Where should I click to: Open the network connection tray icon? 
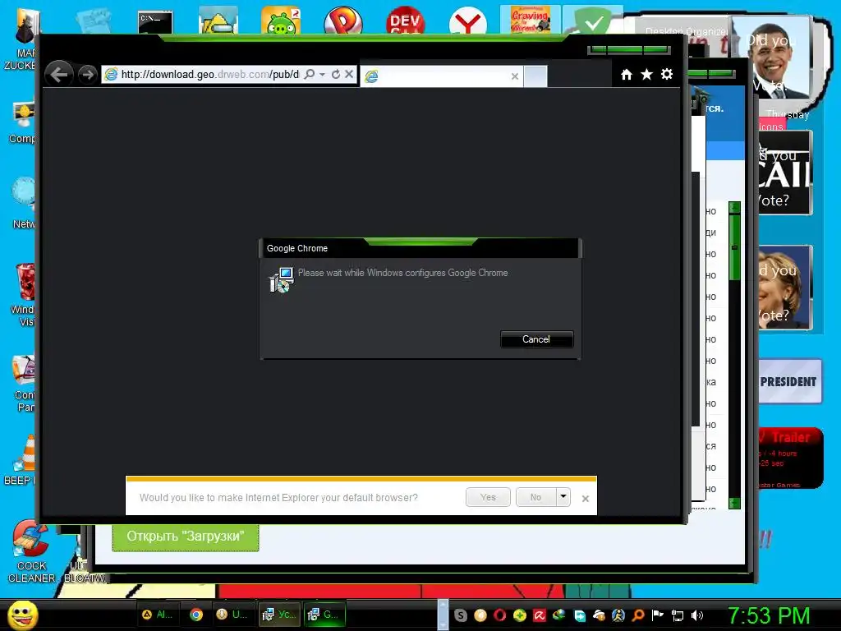[x=678, y=616]
